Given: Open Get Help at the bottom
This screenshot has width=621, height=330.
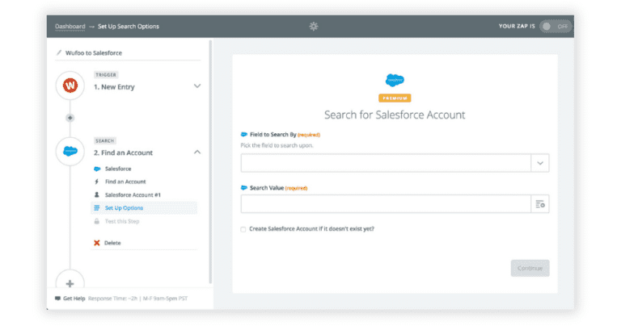Looking at the screenshot, I should (74, 299).
